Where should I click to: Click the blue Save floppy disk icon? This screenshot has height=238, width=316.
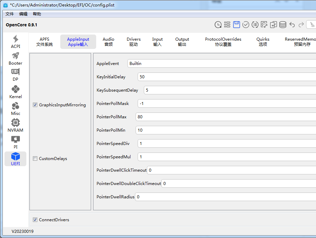pyautogui.click(x=237, y=25)
